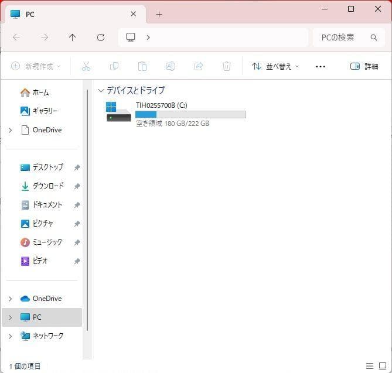Click the pin icon beside デスクトップ

click(77, 167)
